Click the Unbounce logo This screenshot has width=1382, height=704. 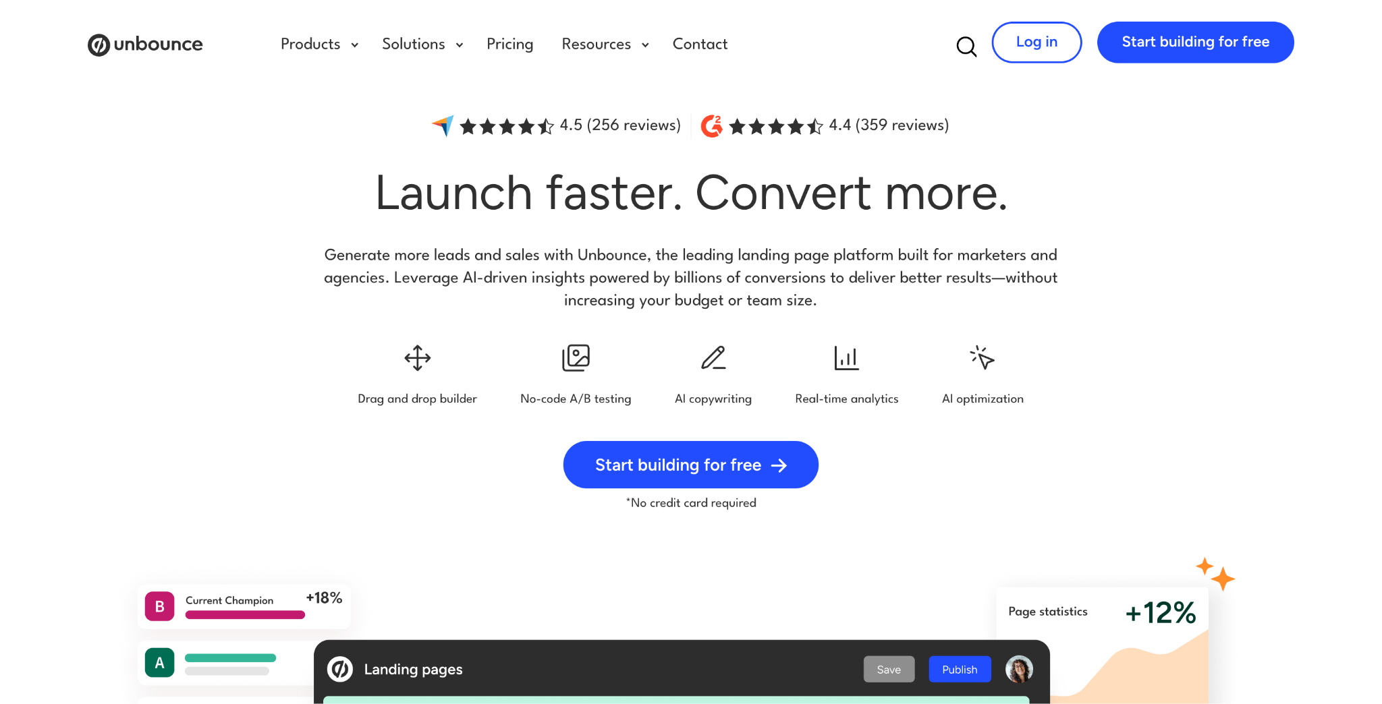click(145, 45)
